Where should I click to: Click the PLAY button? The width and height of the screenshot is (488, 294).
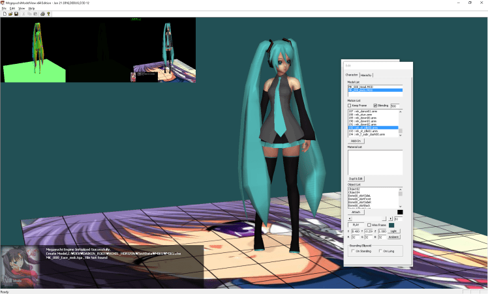pyautogui.click(x=356, y=225)
